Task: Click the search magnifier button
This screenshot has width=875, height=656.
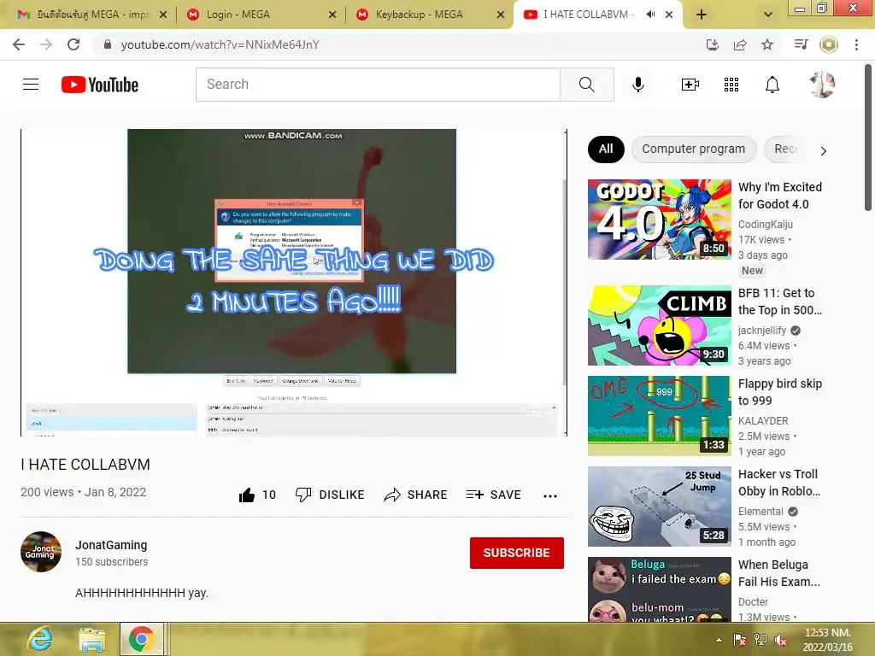Action: point(587,85)
